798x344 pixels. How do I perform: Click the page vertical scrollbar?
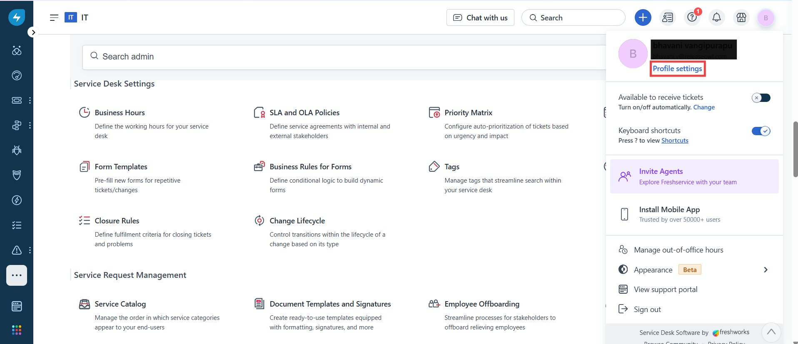[x=795, y=150]
